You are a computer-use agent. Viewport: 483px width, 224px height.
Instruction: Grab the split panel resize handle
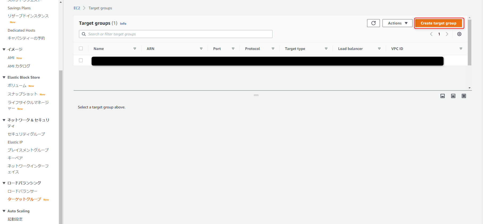pos(256,95)
